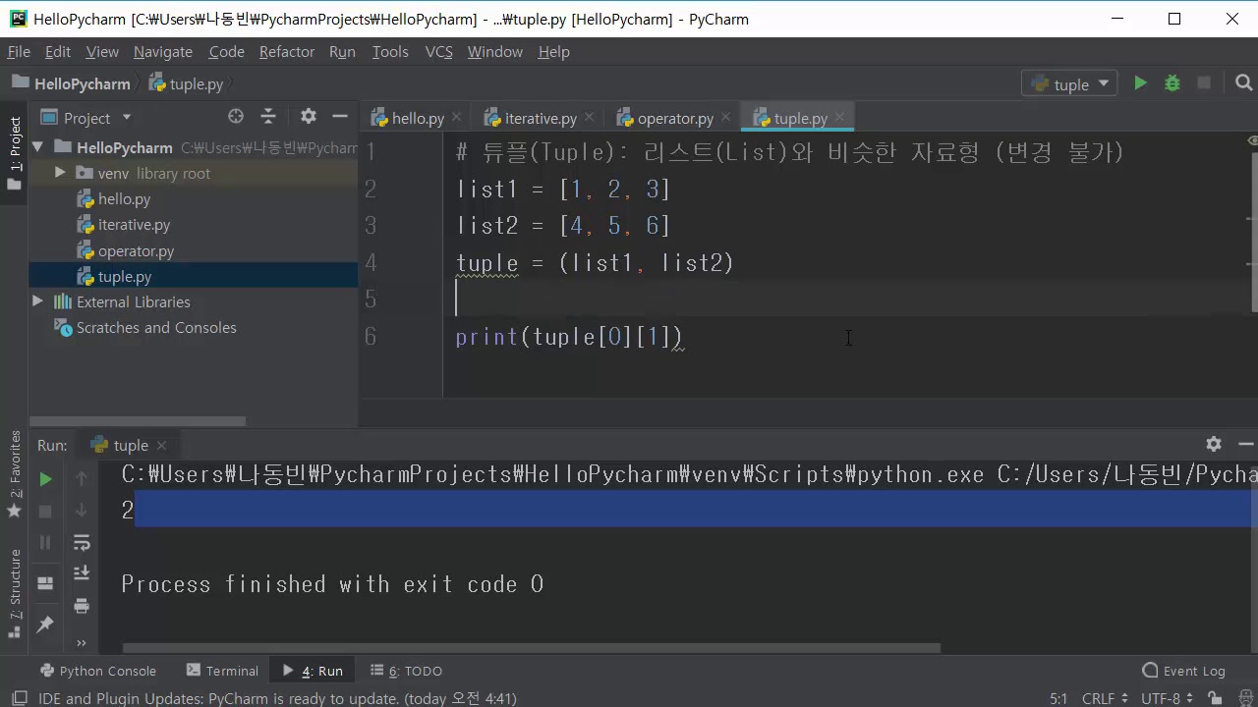This screenshot has width=1258, height=707.
Task: Open the VCS menu
Action: click(438, 51)
